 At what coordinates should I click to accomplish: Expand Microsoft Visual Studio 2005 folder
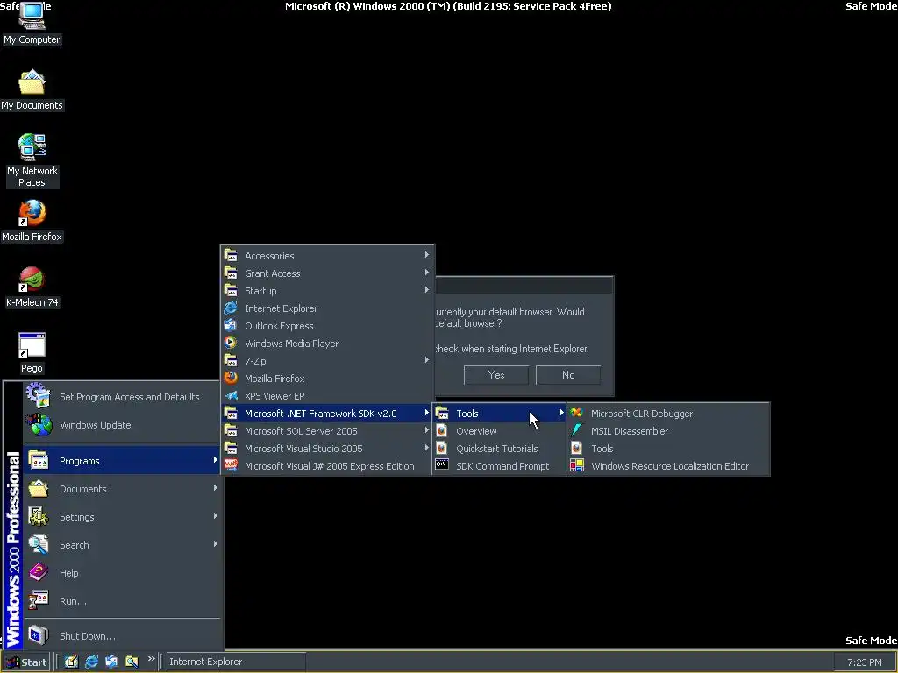[327, 449]
